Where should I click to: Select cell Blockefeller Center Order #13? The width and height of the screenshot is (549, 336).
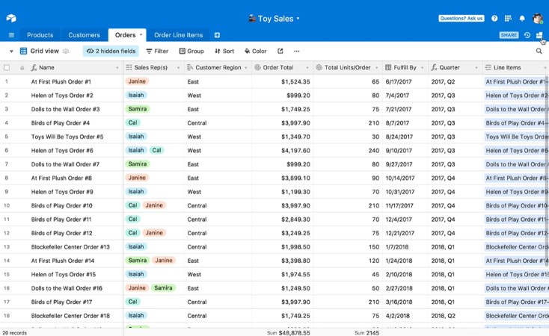tap(70, 247)
